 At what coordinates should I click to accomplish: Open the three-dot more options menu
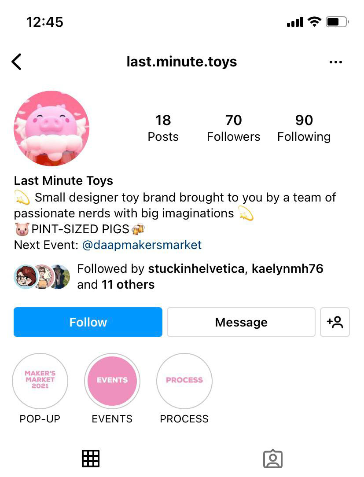click(x=336, y=62)
